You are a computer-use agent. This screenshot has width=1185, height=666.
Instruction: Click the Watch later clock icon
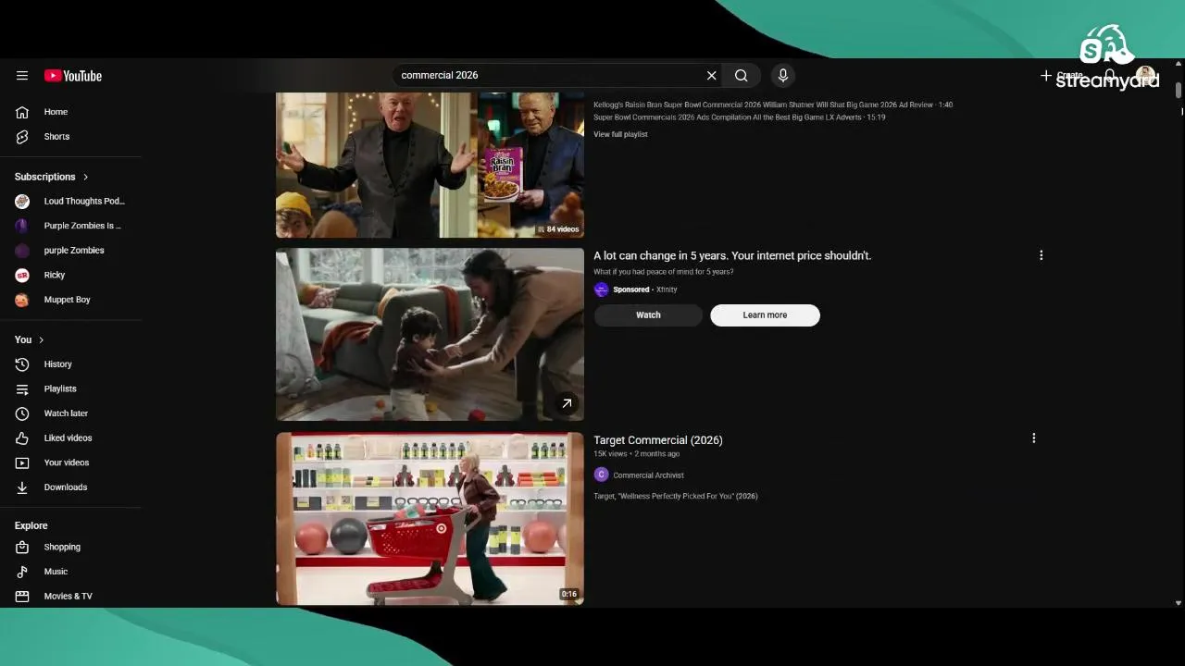(x=22, y=413)
